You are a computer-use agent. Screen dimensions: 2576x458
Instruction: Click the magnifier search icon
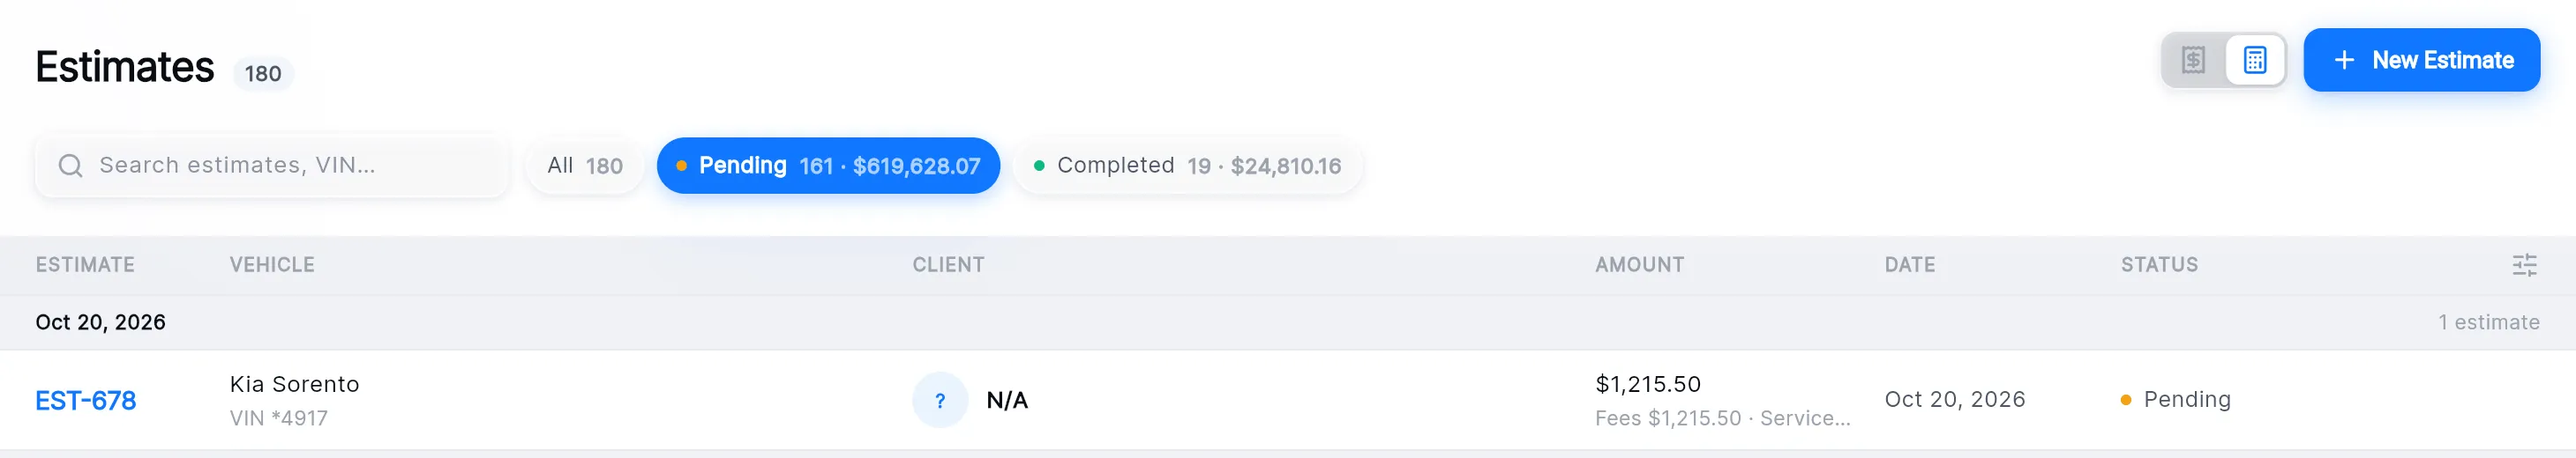pyautogui.click(x=70, y=166)
